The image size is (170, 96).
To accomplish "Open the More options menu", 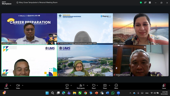I will click(116, 86).
